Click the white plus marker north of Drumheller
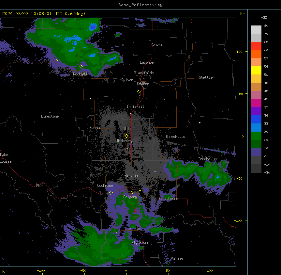This screenshot has width=281, height=275. point(200,122)
